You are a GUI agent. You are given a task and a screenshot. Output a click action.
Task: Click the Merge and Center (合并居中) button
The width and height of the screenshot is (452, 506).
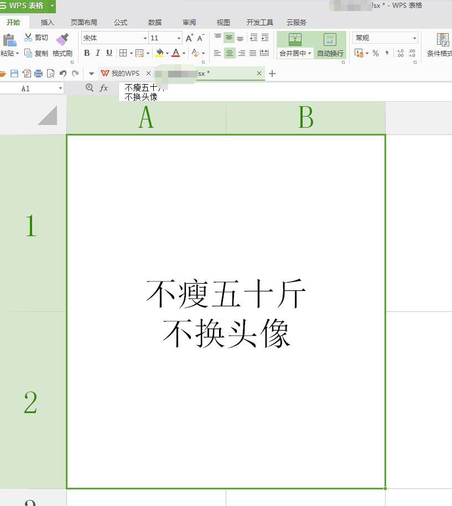click(295, 45)
